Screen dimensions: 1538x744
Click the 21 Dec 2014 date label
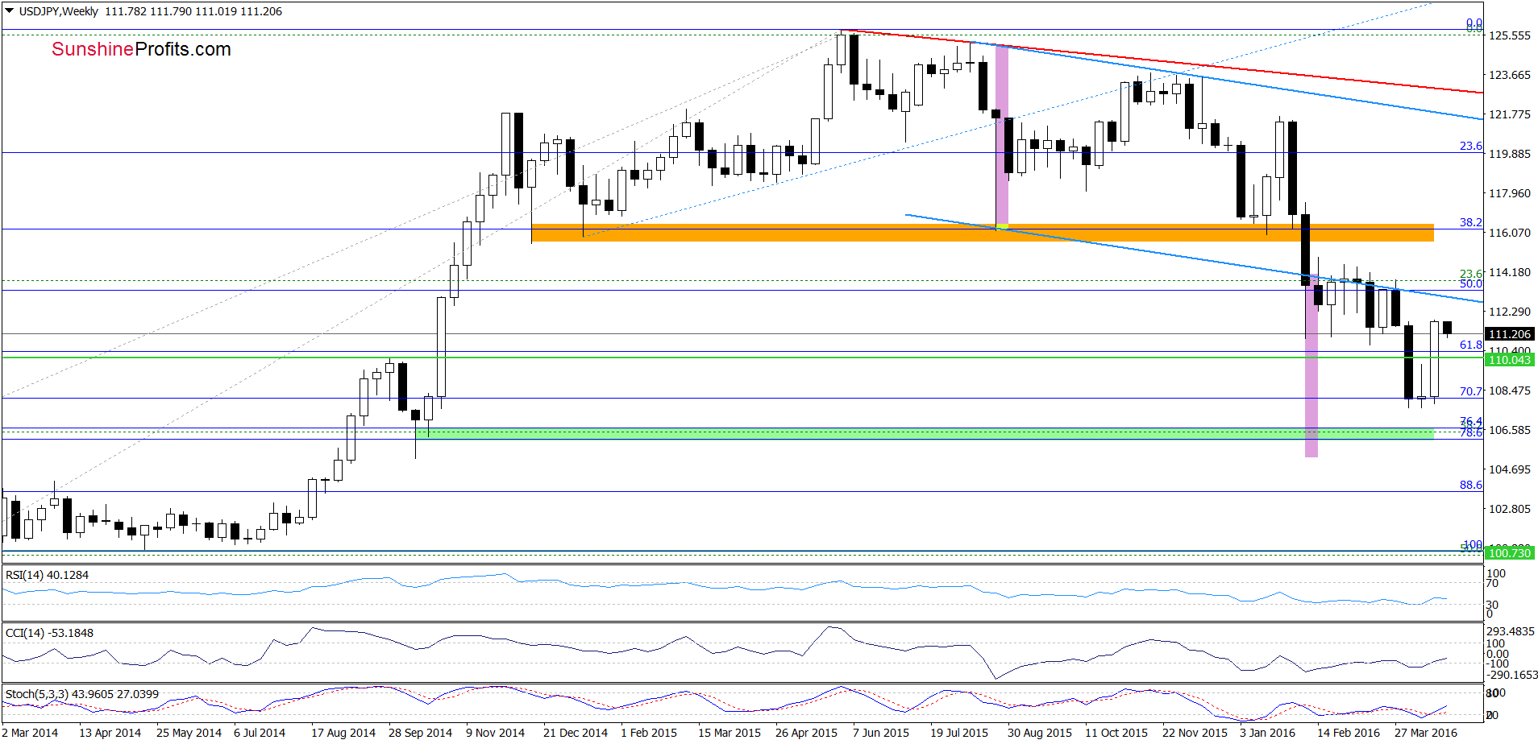coord(576,733)
